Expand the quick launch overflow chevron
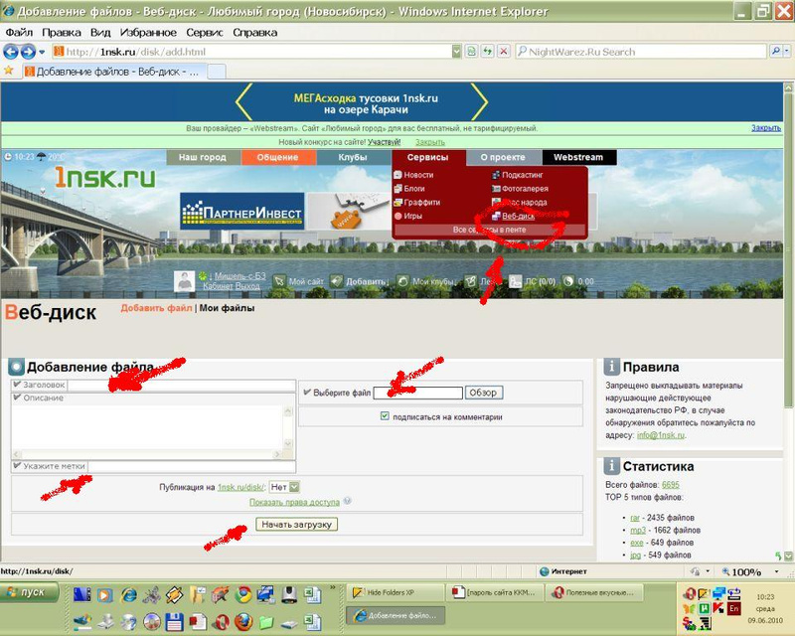795x636 pixels. coord(333,588)
